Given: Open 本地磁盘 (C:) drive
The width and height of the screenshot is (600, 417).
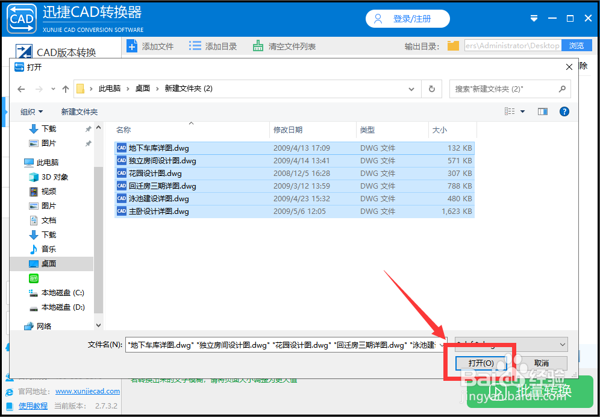Looking at the screenshot, I should coord(57,293).
